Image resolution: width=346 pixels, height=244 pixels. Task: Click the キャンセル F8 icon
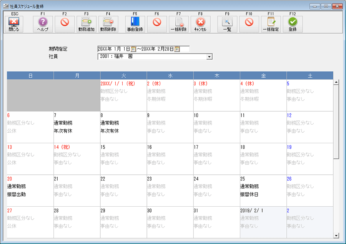pos(201,24)
